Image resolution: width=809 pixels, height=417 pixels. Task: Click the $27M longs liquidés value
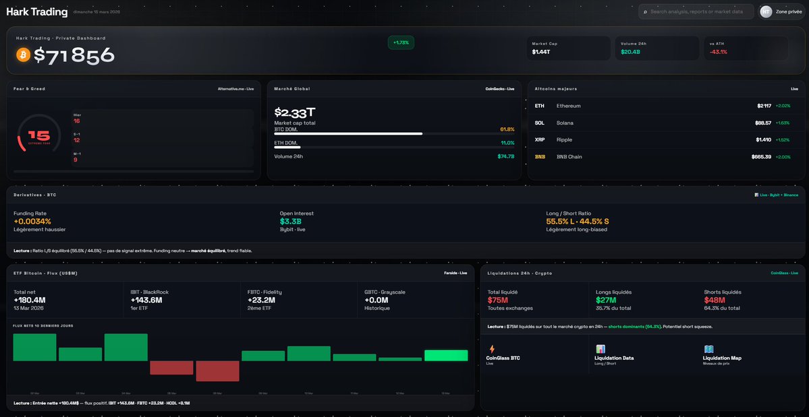pos(606,300)
